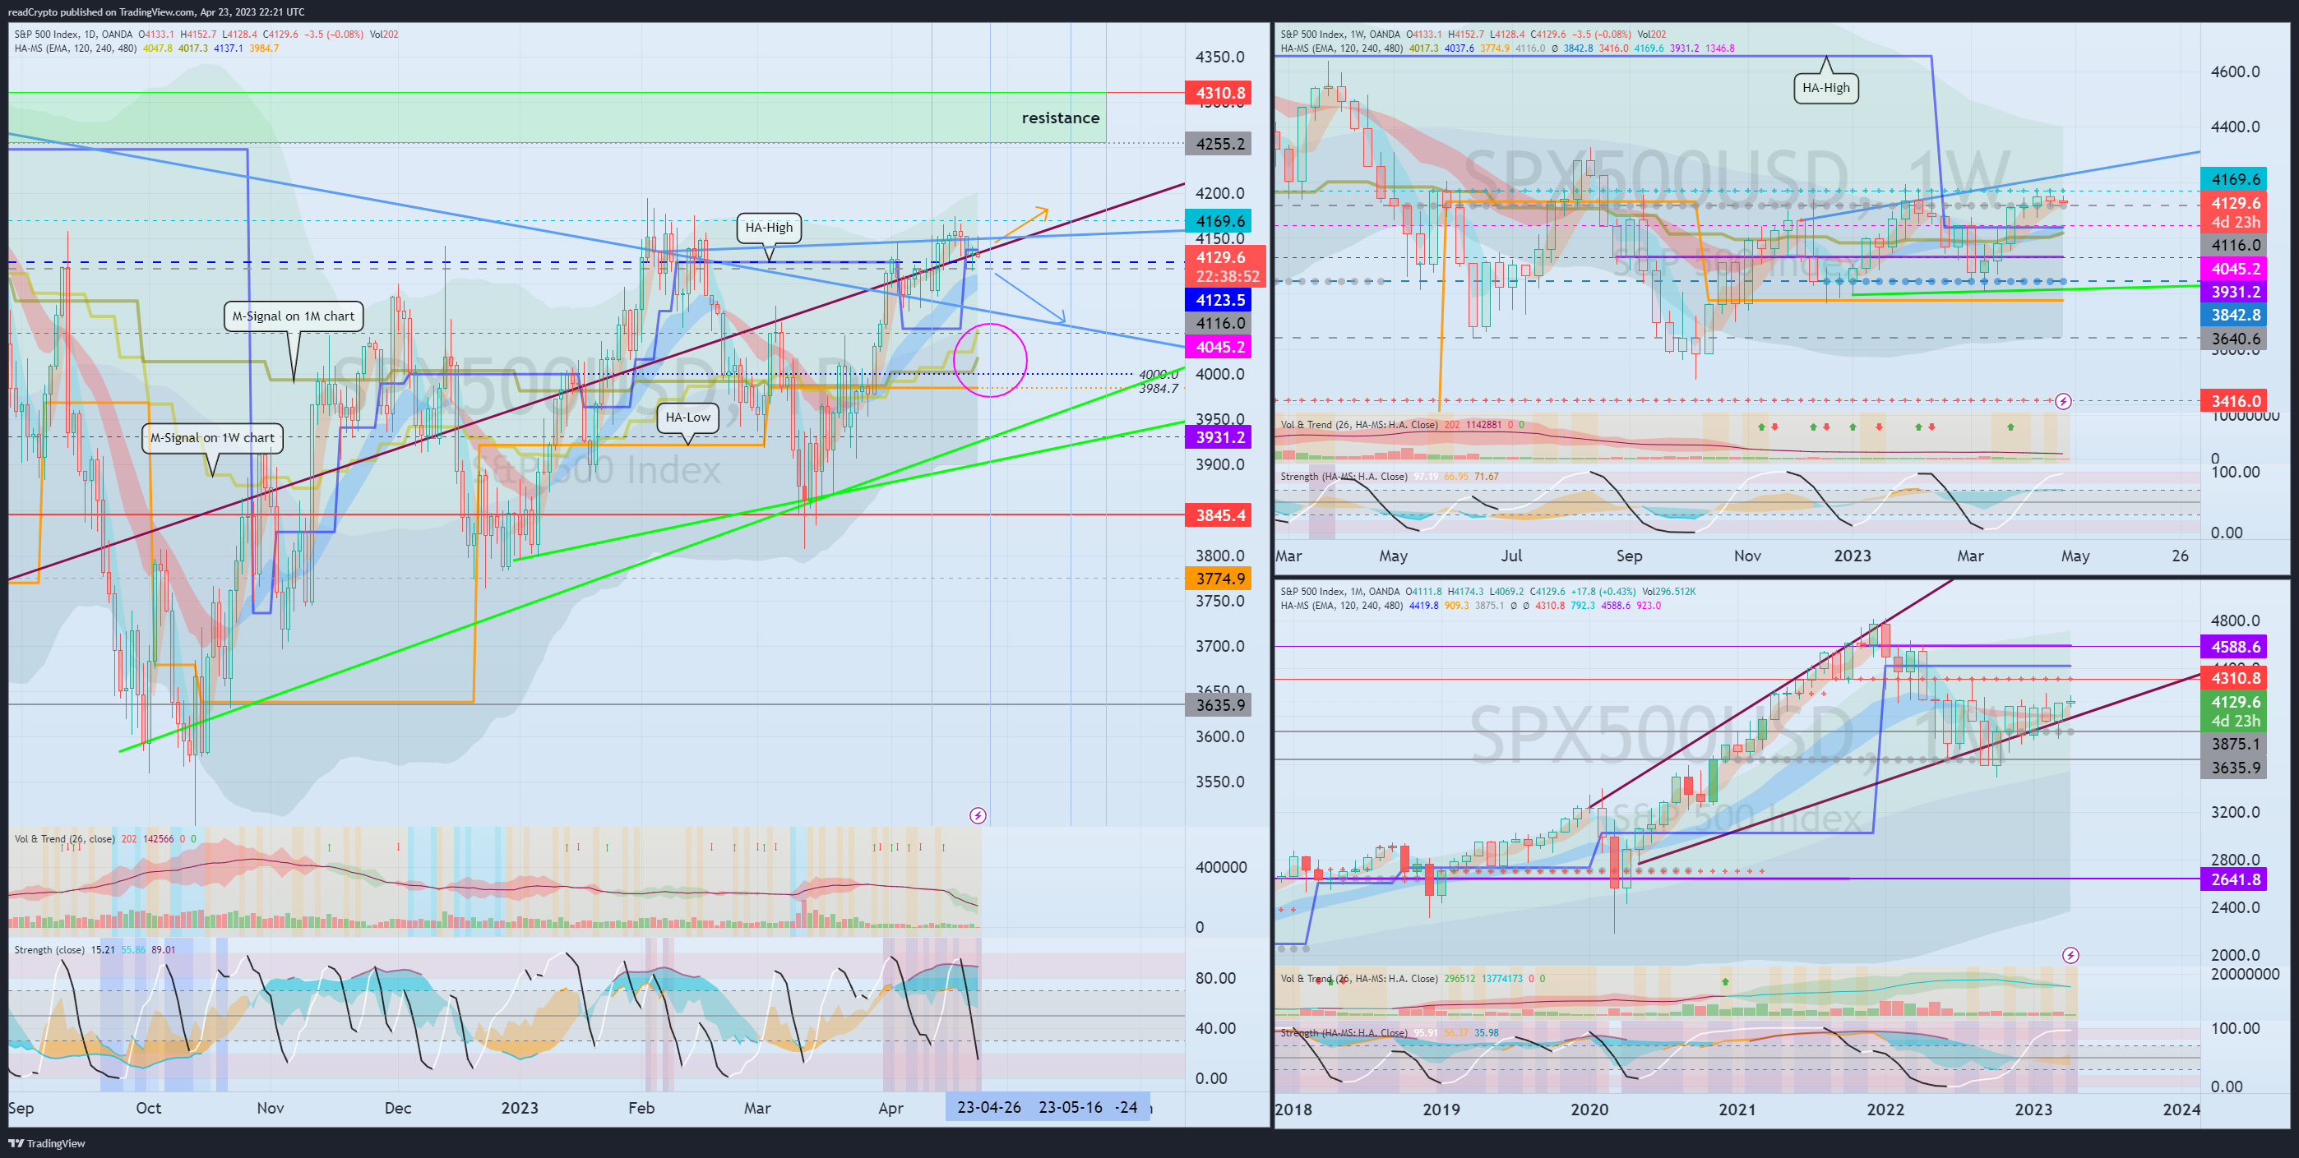The height and width of the screenshot is (1158, 2299).
Task: Click the gray 3635.9 price label on daily chart
Action: (1219, 706)
